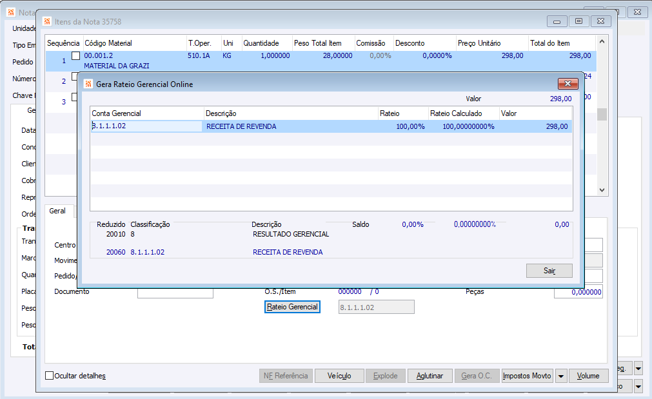The image size is (652, 399).
Task: Click the Rateio Calculado column header
Action: (464, 113)
